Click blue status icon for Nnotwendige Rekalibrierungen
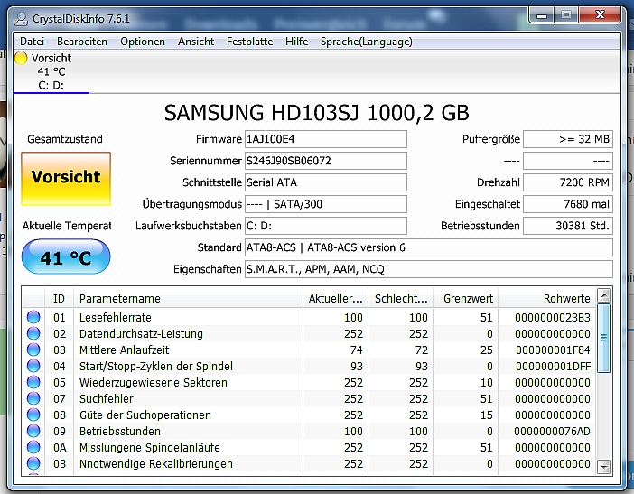The image size is (634, 494). [x=33, y=463]
